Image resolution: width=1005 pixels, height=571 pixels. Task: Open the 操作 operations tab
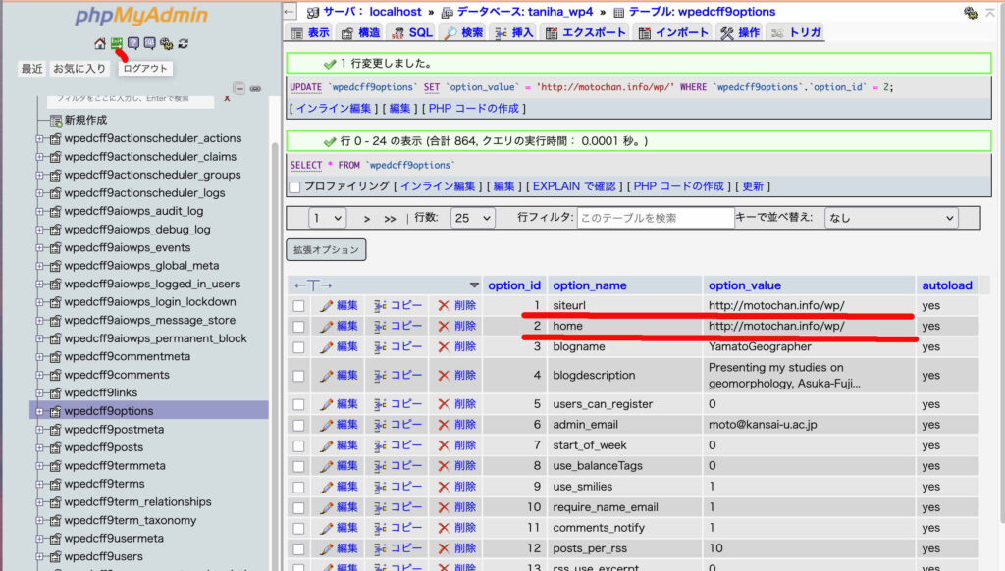coord(740,32)
